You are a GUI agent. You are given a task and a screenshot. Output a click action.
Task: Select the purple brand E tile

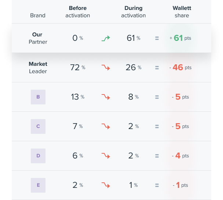pos(38,185)
